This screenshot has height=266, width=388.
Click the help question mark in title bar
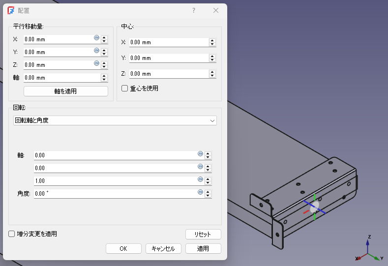[194, 10]
